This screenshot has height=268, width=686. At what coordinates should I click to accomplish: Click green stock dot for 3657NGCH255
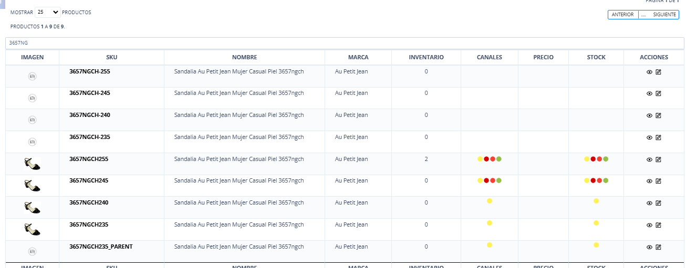pyautogui.click(x=606, y=159)
